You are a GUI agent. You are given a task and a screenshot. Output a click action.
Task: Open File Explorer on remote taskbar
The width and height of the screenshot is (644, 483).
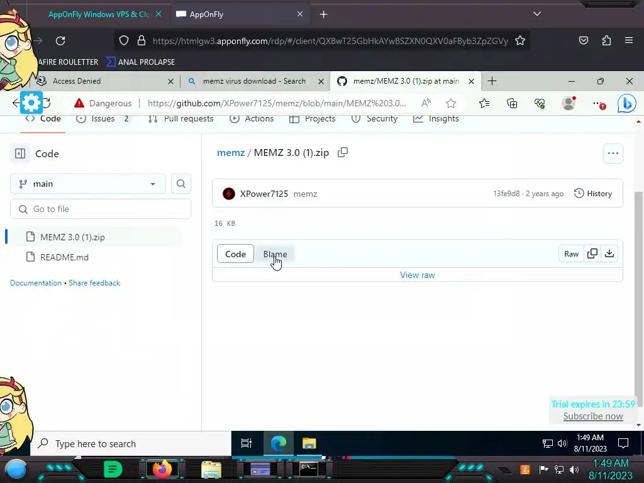pyautogui.click(x=309, y=443)
